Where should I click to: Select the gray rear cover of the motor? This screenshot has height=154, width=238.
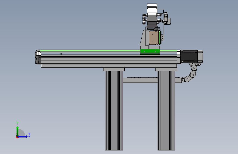coord(200,56)
